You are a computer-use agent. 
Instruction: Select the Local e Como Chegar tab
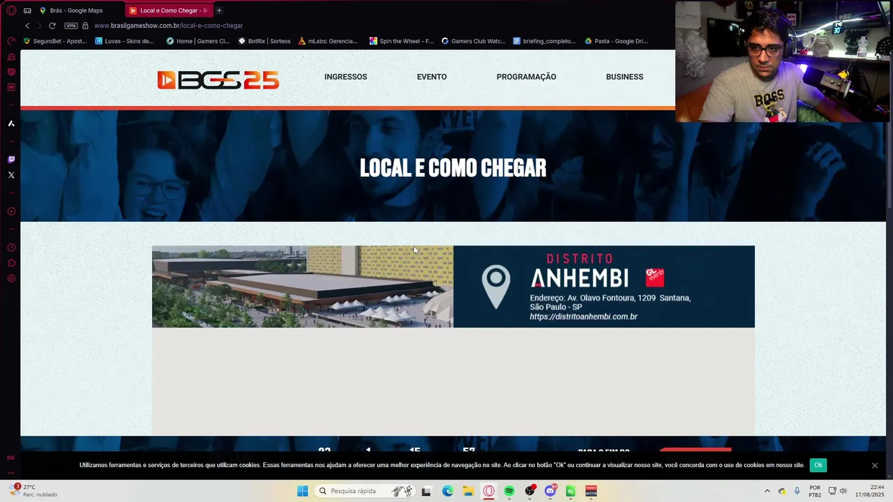tap(170, 10)
